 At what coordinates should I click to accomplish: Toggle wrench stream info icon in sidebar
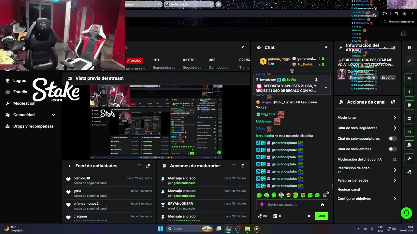pyautogui.click(x=410, y=158)
